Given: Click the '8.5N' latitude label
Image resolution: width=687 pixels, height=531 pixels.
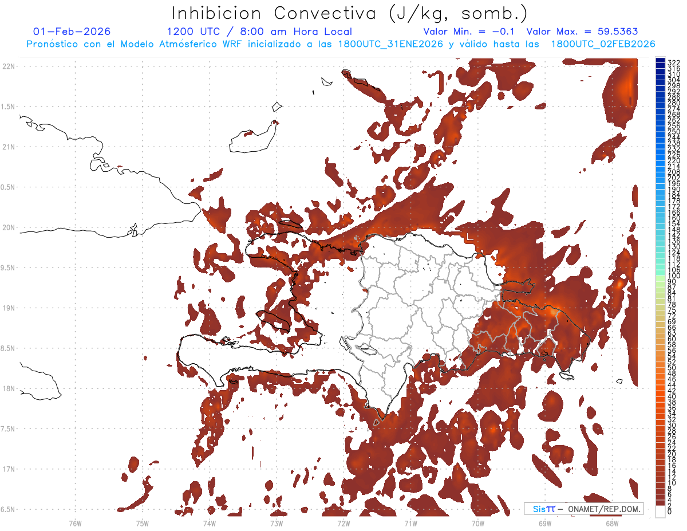Looking at the screenshot, I should pyautogui.click(x=7, y=348).
